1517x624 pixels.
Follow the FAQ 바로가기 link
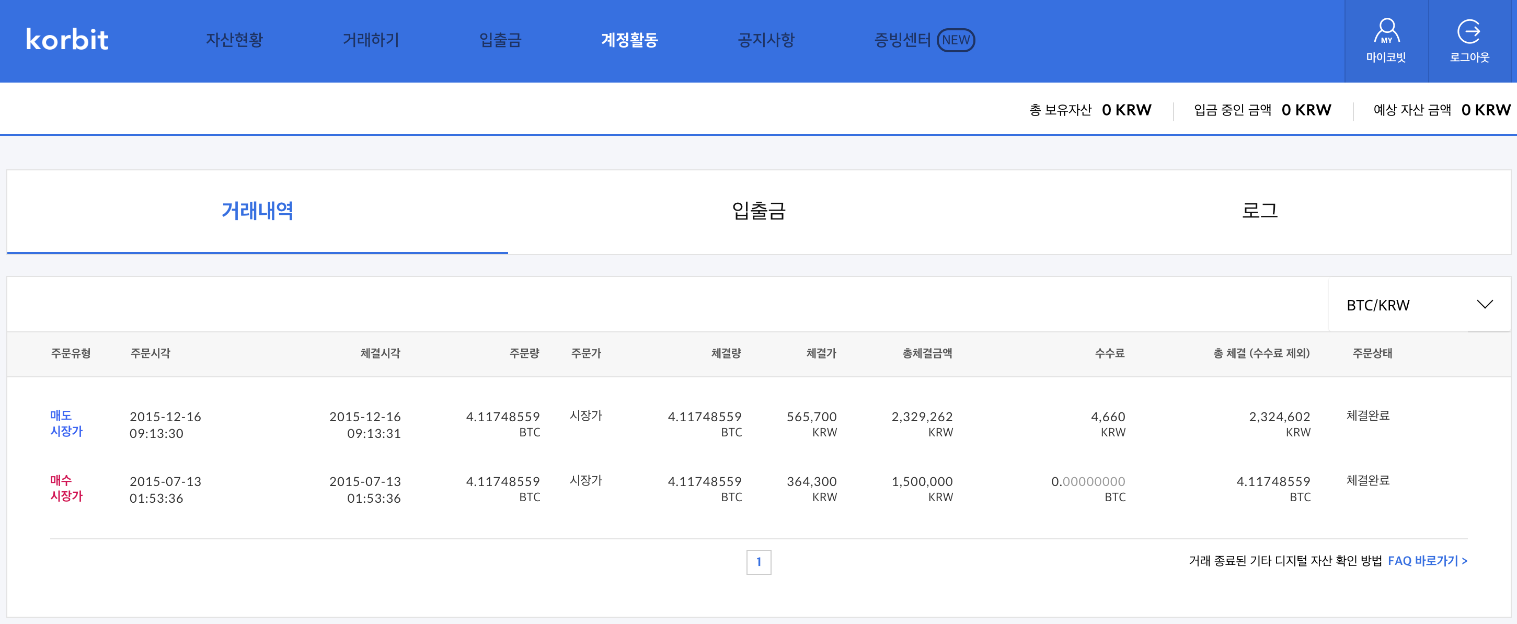1427,560
